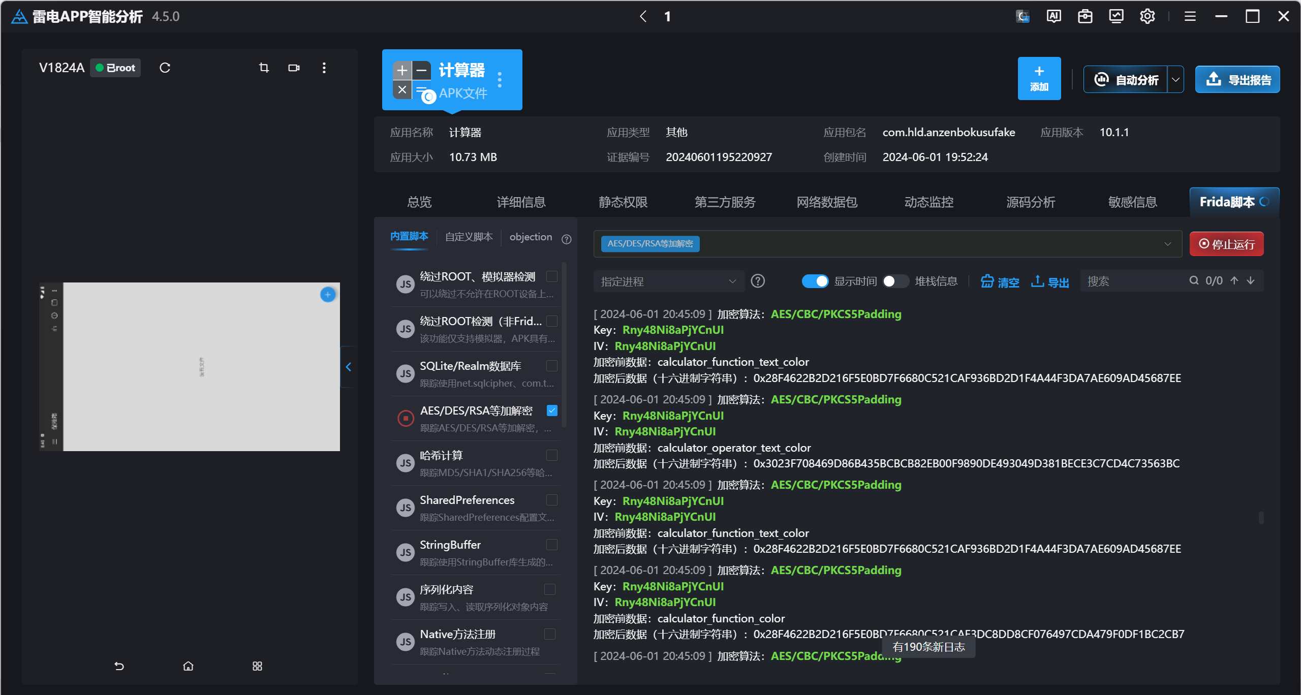Click help icon next to process selector
The width and height of the screenshot is (1301, 695).
[758, 281]
